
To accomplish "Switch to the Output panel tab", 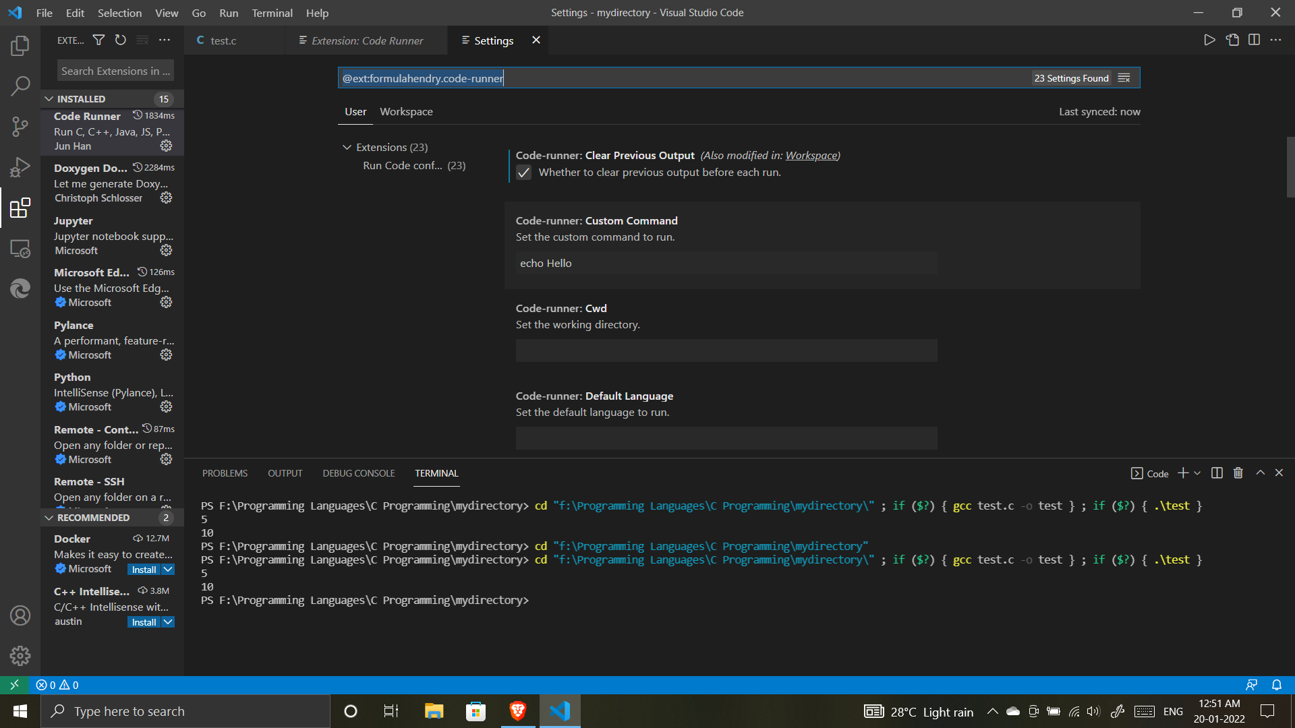I will 285,473.
